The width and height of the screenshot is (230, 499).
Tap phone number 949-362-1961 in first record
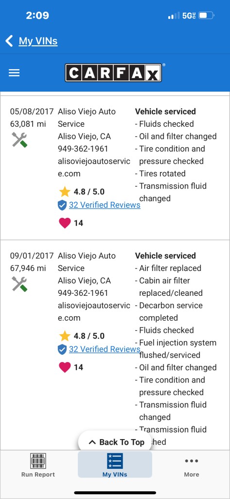click(83, 149)
